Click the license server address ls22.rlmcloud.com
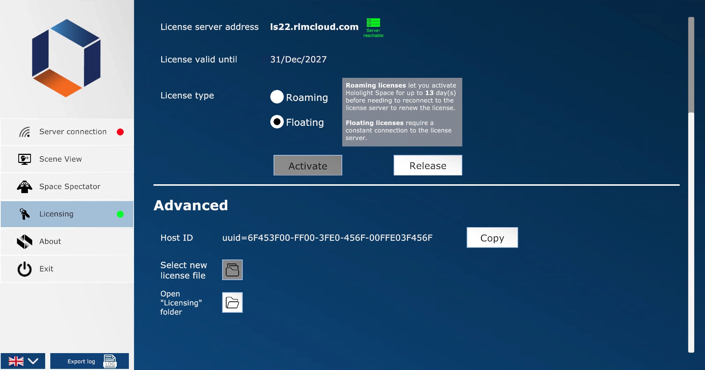 (x=314, y=27)
